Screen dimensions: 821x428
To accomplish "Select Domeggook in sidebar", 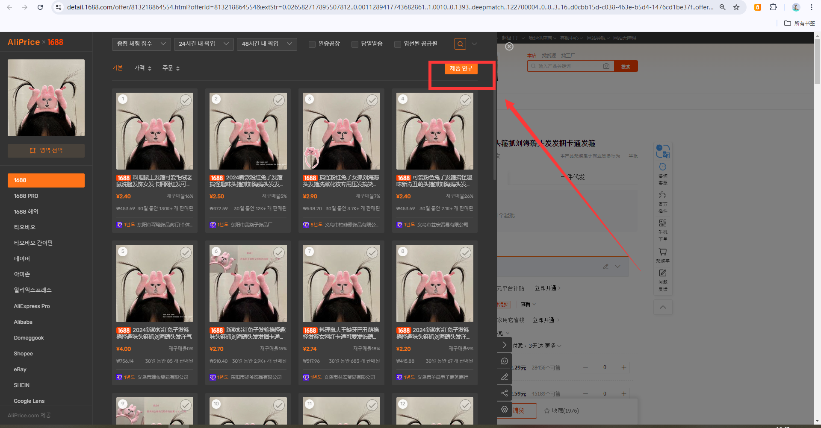I will pos(29,338).
